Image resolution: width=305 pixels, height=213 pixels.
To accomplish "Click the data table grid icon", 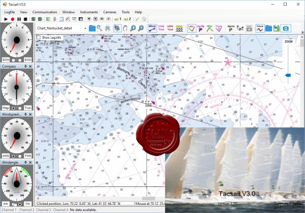I will [x=62, y=19].
